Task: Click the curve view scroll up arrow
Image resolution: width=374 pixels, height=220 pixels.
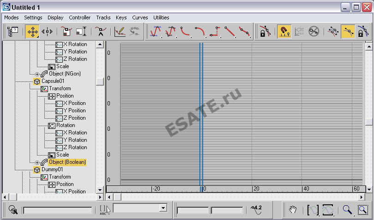Action: click(369, 46)
